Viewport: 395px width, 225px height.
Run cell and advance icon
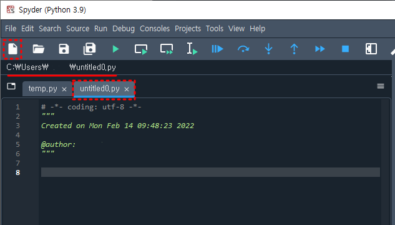(167, 49)
